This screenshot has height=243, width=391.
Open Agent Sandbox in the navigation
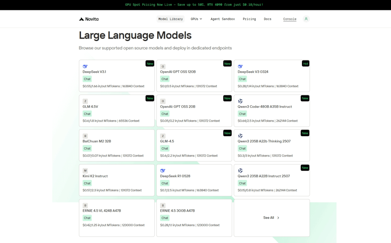click(223, 19)
